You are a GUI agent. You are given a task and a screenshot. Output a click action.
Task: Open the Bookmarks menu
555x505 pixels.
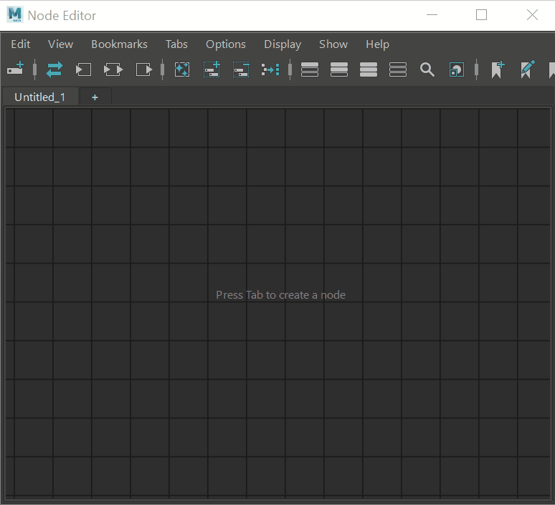click(119, 44)
